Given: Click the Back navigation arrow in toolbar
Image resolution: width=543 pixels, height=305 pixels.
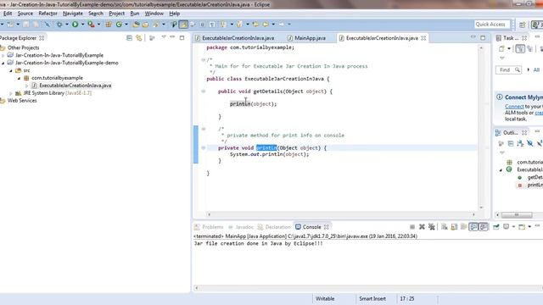Looking at the screenshot, I should coord(266,25).
